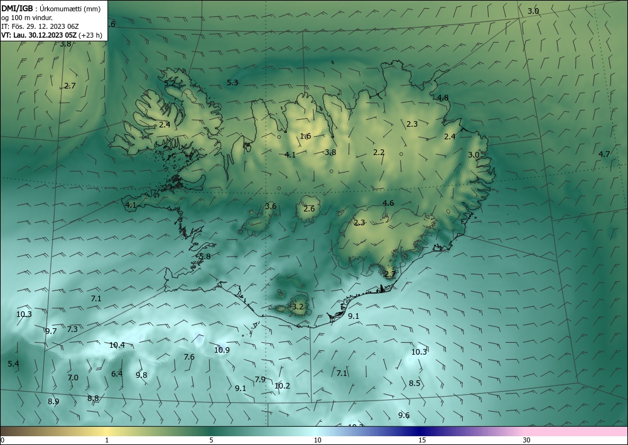Click the 8.9 precipitation value
Viewport: 628px width, 445px height.
[53, 402]
